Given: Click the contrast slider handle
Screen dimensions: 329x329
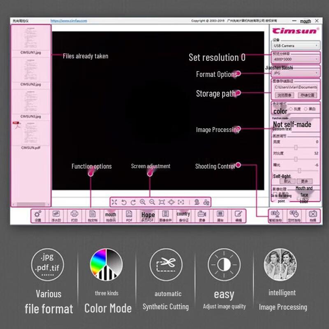Looking at the screenshot, I should click(x=296, y=159).
